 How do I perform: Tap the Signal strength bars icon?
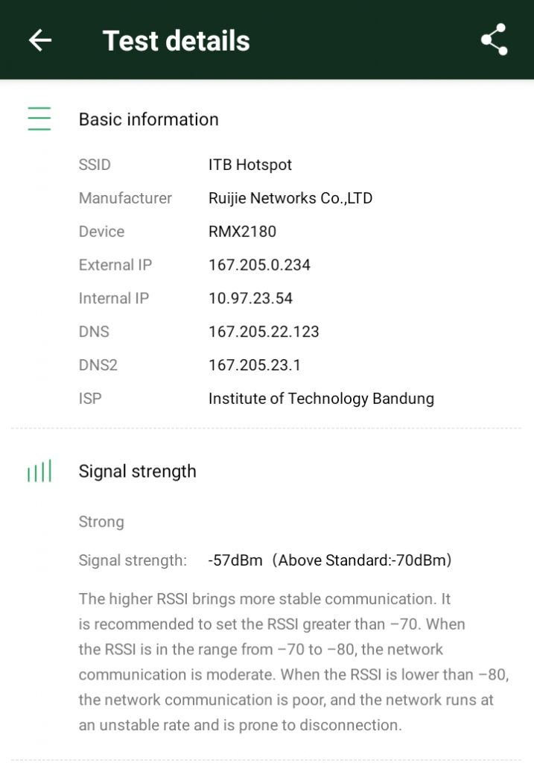(x=39, y=472)
